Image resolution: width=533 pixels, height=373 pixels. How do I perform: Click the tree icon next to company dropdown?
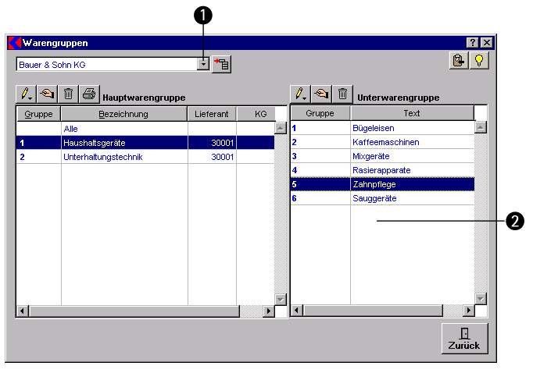point(222,64)
